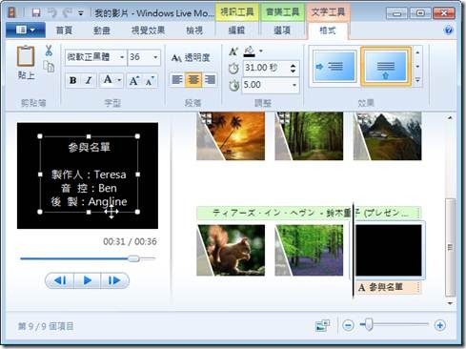Viewport: 466px width, 349px height.
Task: Redo the action in the title bar
Action: (x=67, y=12)
